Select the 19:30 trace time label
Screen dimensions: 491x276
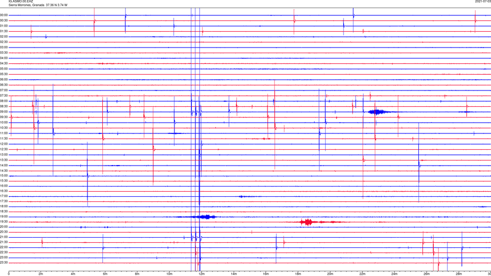(x=4, y=222)
